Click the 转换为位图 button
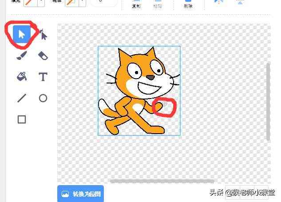Image resolution: width=281 pixels, height=202 pixels. tap(80, 194)
